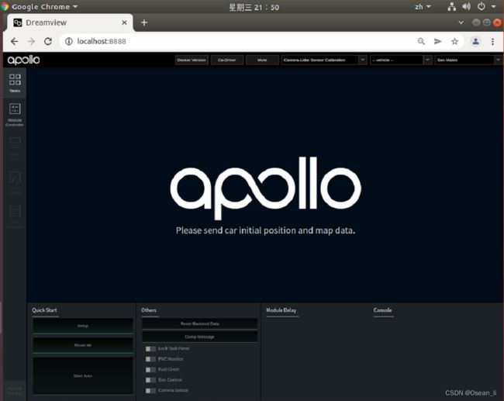Open the Chrome profile avatar menu

476,41
